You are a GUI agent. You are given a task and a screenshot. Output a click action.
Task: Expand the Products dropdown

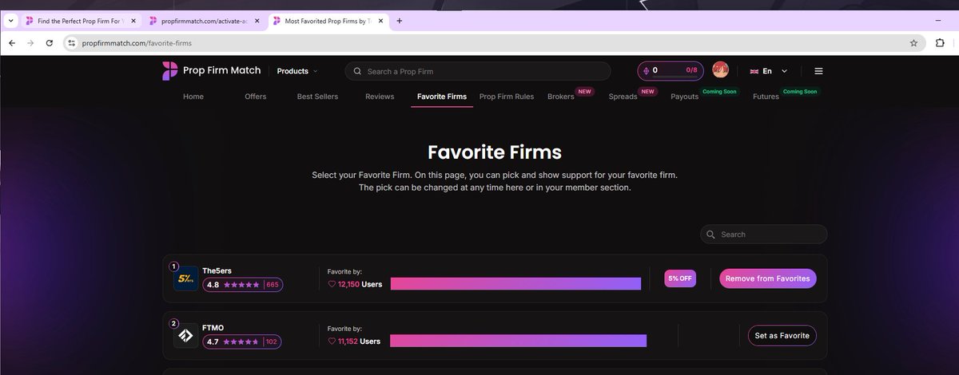coord(296,71)
